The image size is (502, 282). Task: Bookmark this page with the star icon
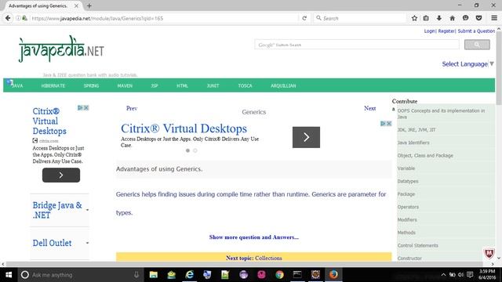point(414,18)
